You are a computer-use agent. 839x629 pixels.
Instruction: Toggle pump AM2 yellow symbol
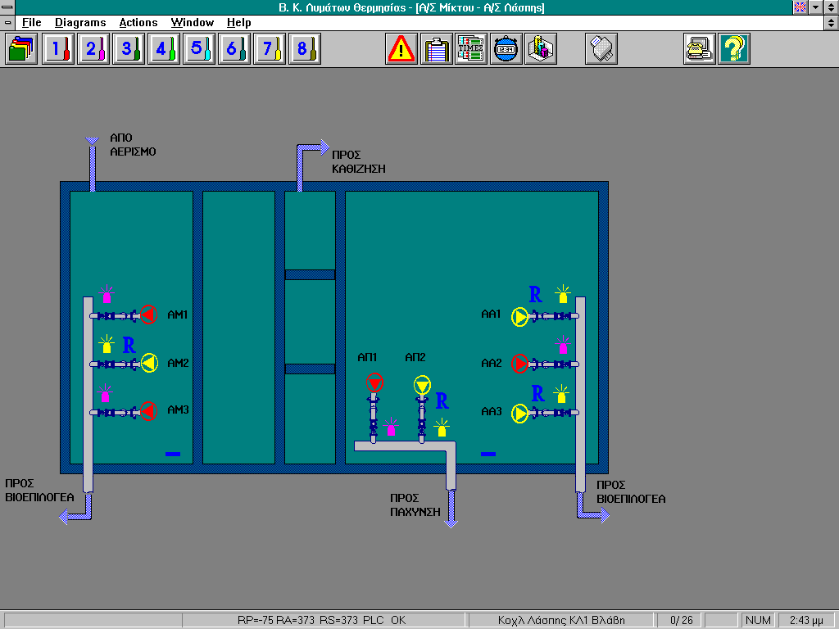(x=149, y=363)
